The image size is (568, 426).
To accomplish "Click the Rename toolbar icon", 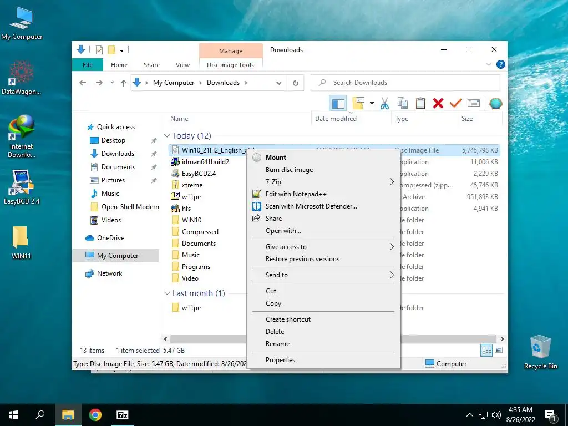I will coord(474,103).
